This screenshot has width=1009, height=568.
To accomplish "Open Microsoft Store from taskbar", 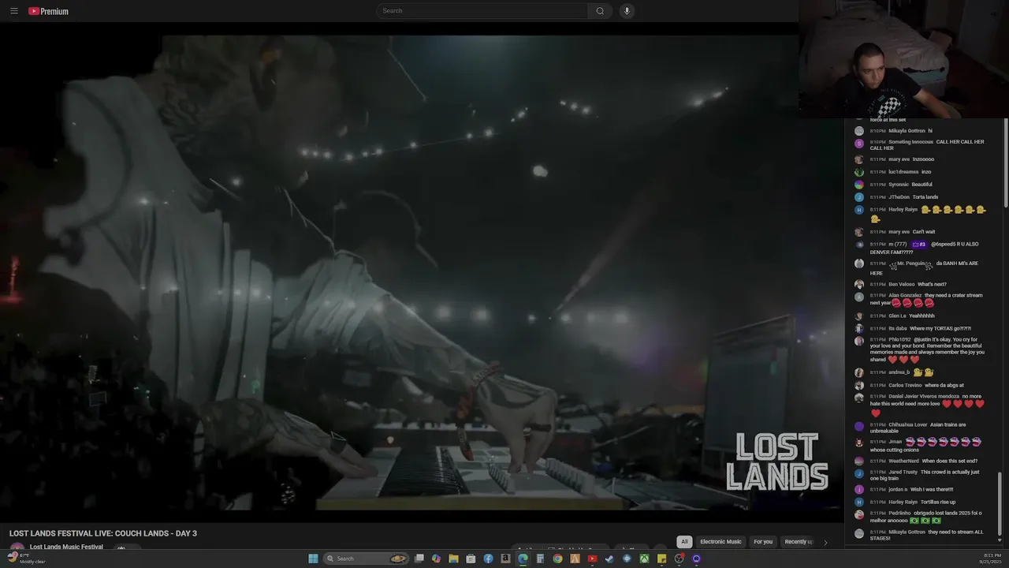I will point(471,559).
